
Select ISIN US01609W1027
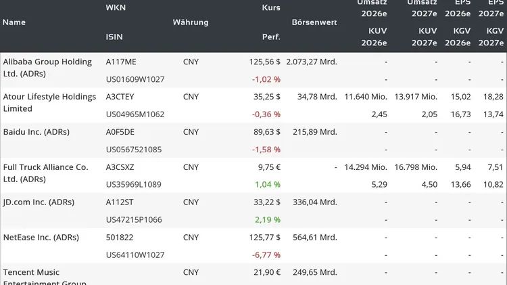[x=135, y=79]
